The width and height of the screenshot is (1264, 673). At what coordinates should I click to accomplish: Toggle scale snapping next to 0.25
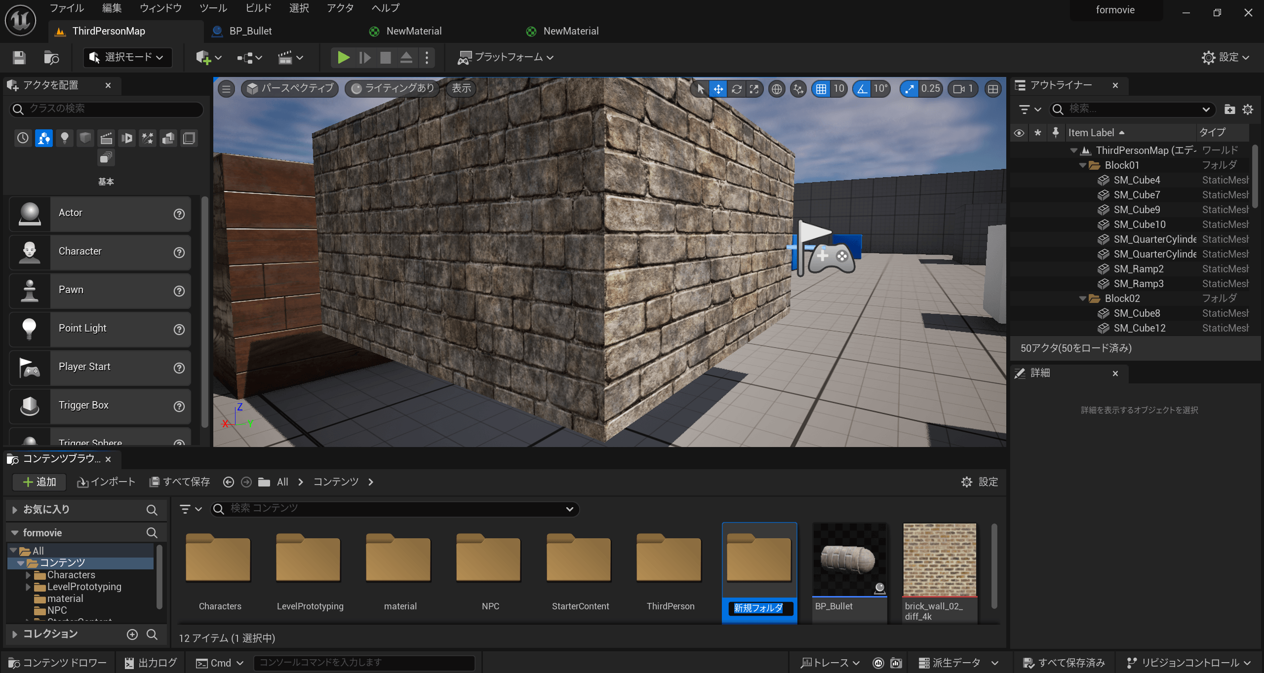(909, 89)
